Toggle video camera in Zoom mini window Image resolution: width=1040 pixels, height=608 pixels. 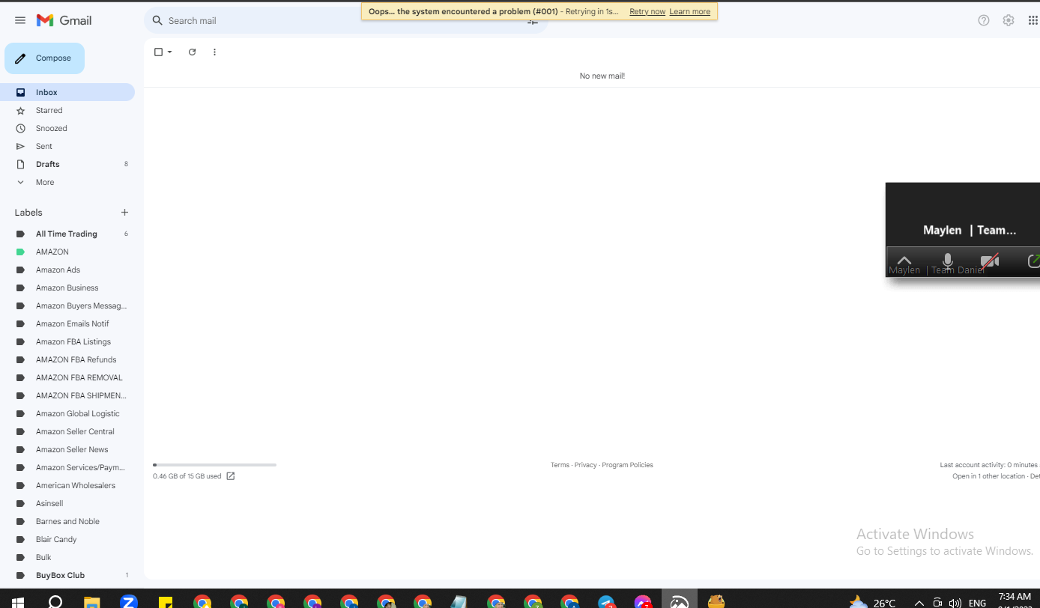(x=990, y=261)
